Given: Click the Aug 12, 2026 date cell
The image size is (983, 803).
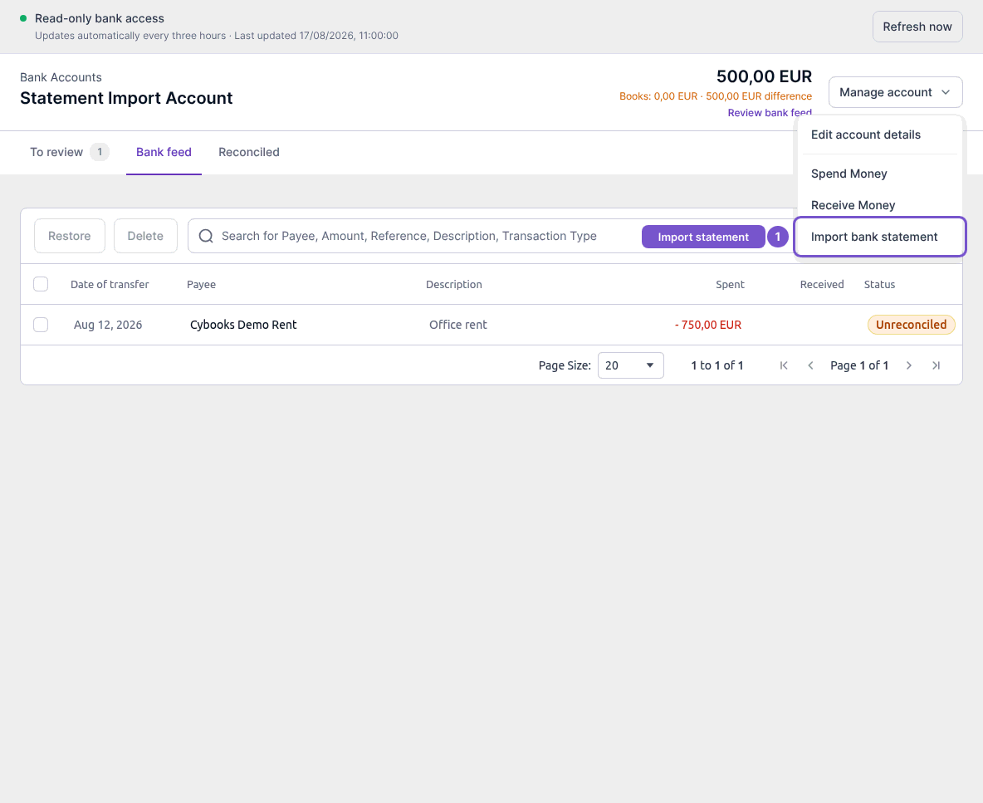Looking at the screenshot, I should click(108, 325).
